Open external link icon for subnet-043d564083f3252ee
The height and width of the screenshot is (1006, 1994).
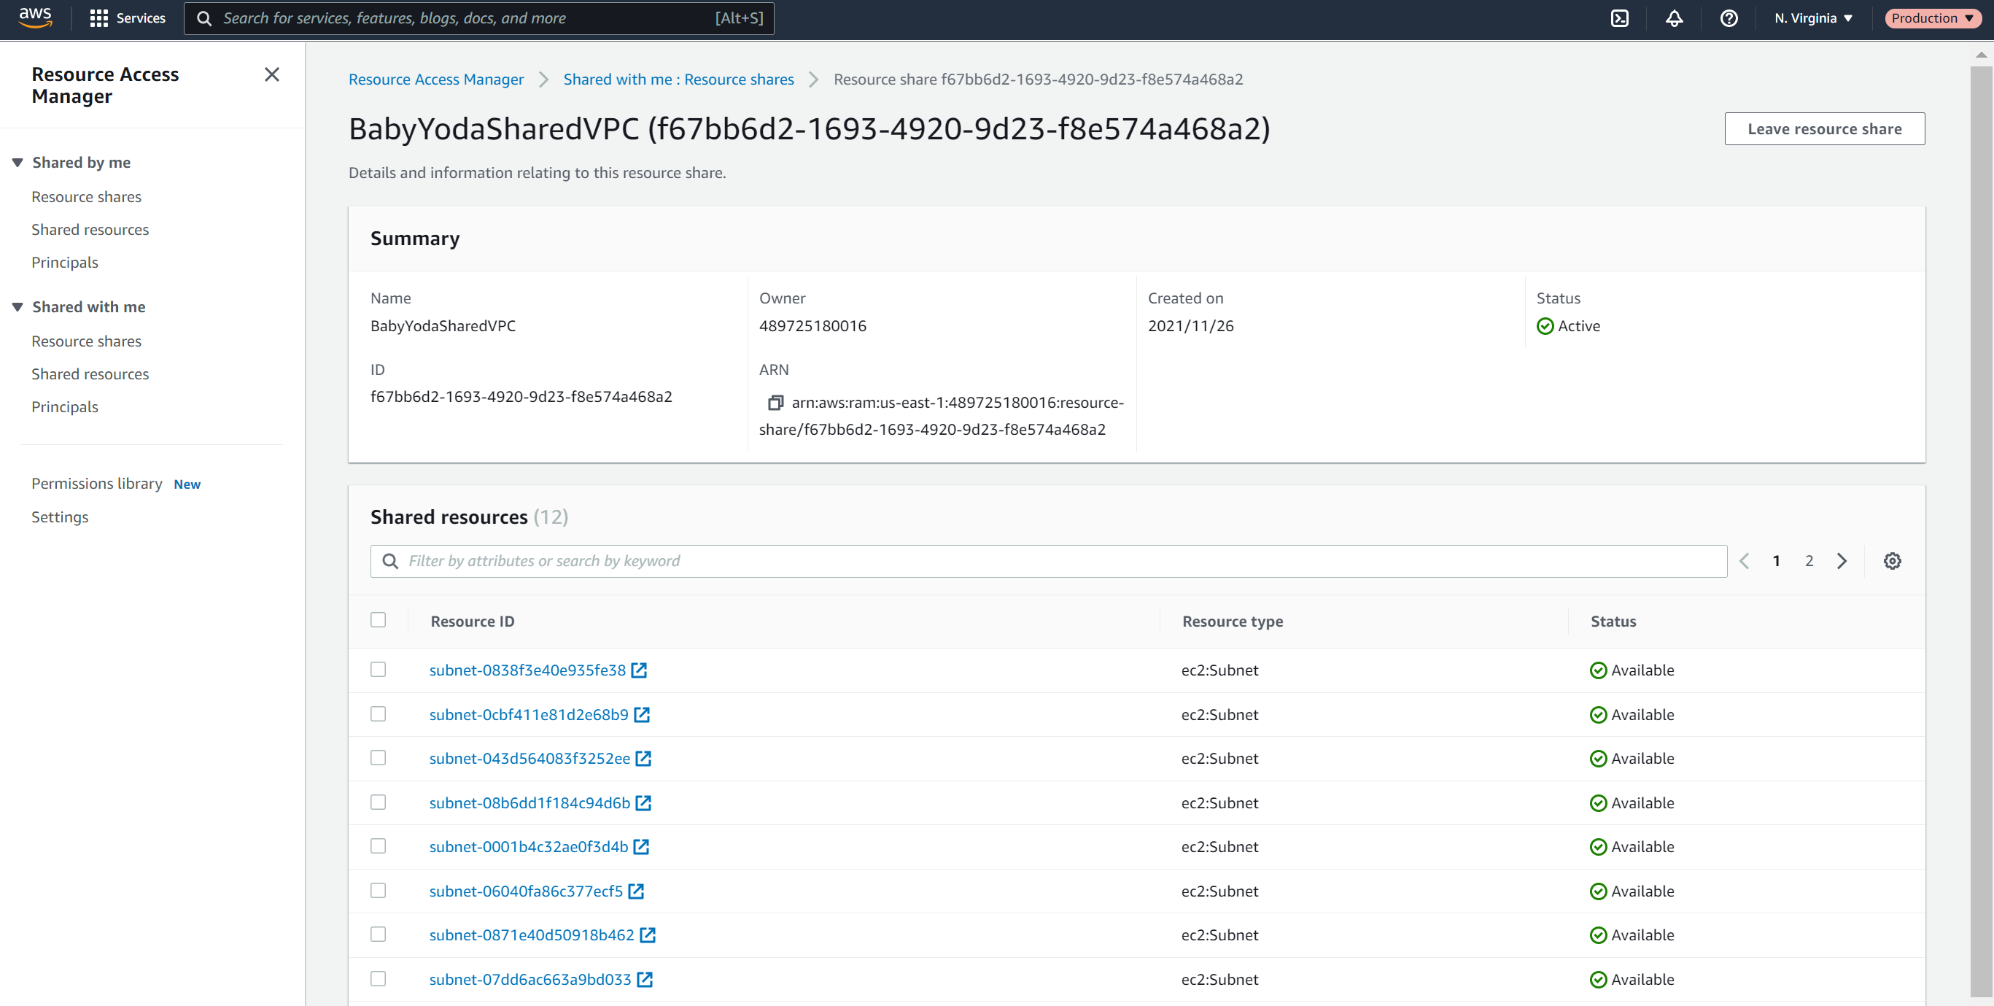coord(643,758)
